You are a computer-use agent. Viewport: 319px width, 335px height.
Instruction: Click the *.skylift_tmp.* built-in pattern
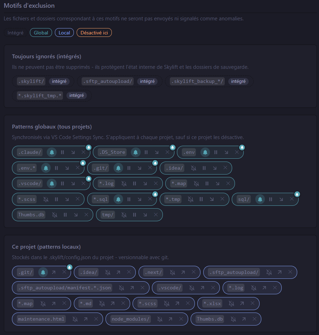pos(52,96)
